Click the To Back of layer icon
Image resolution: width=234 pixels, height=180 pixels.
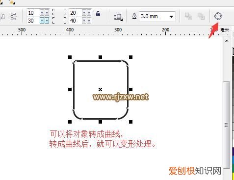(x=201, y=16)
